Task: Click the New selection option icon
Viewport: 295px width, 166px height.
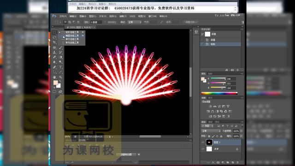Action: click(x=65, y=22)
